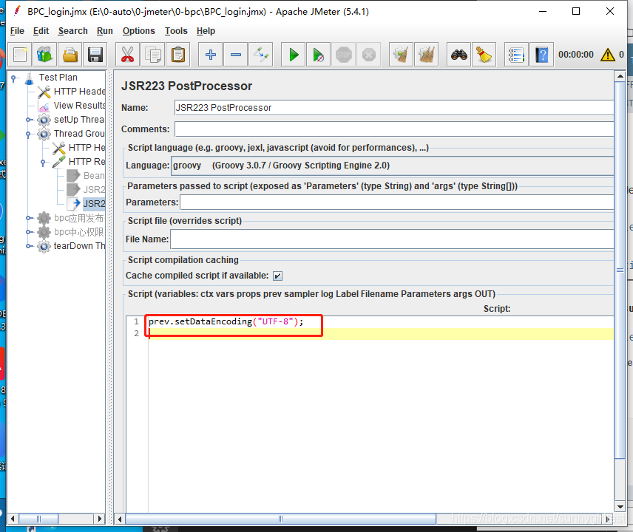The image size is (633, 532).
Task: Click the Copy icon in toolbar
Action: pos(153,55)
